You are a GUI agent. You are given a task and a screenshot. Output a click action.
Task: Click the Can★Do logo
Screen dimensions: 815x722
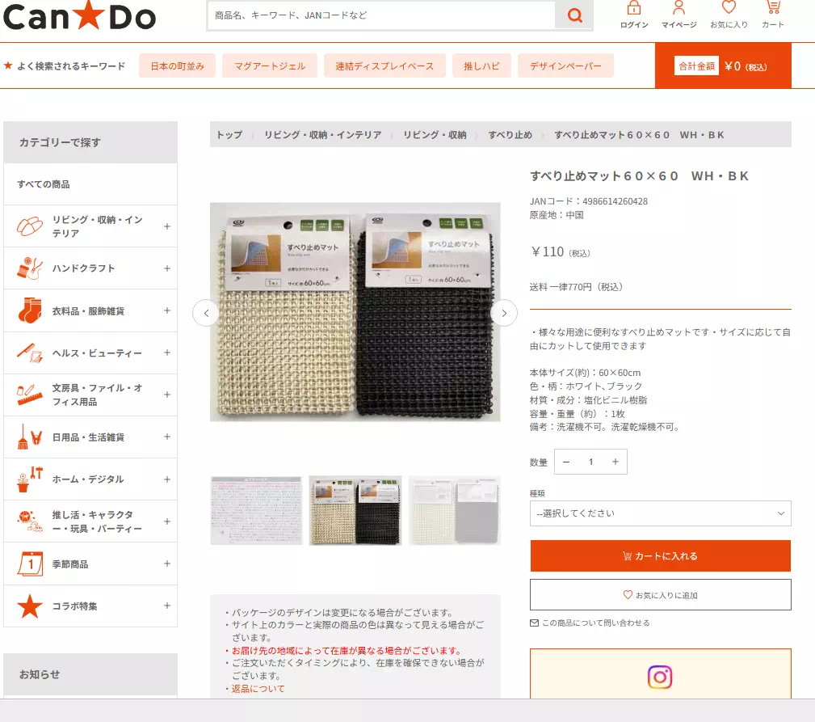(79, 16)
